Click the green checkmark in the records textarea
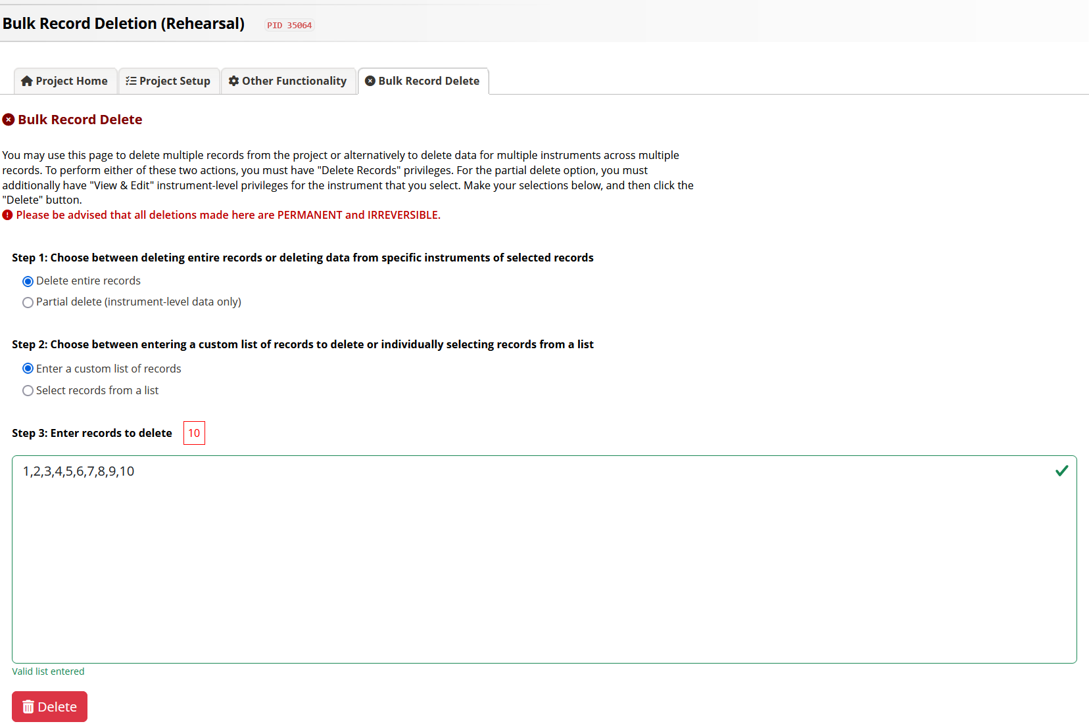The image size is (1089, 726). 1061,470
